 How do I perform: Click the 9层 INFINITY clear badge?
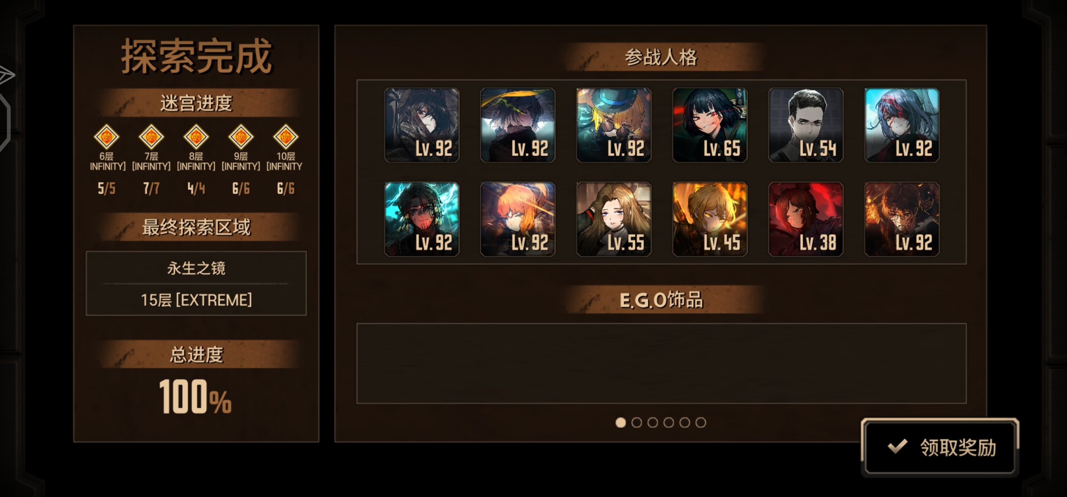[x=241, y=137]
